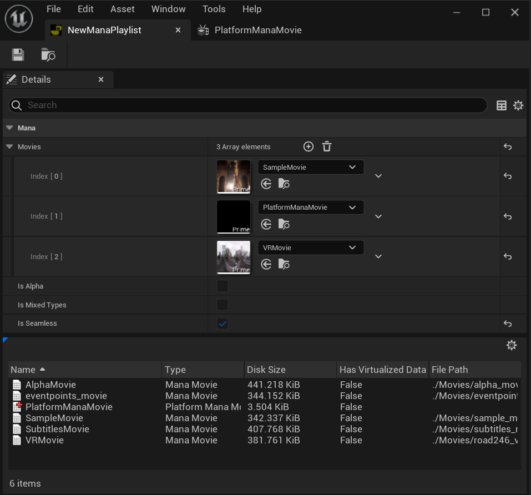
Task: Open the SampleMovie asset dropdown
Action: point(310,166)
